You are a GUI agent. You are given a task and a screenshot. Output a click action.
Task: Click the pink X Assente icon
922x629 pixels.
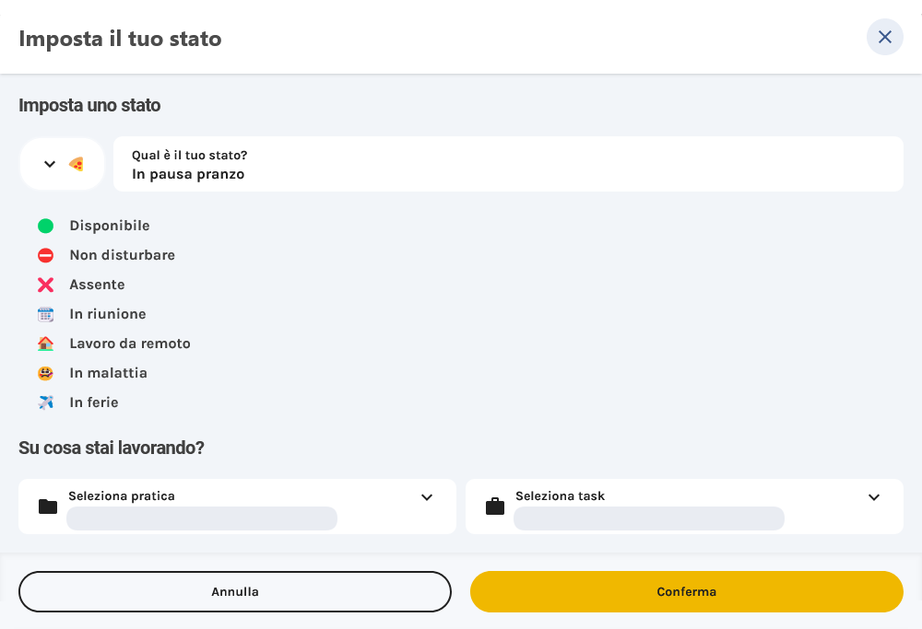click(x=45, y=285)
